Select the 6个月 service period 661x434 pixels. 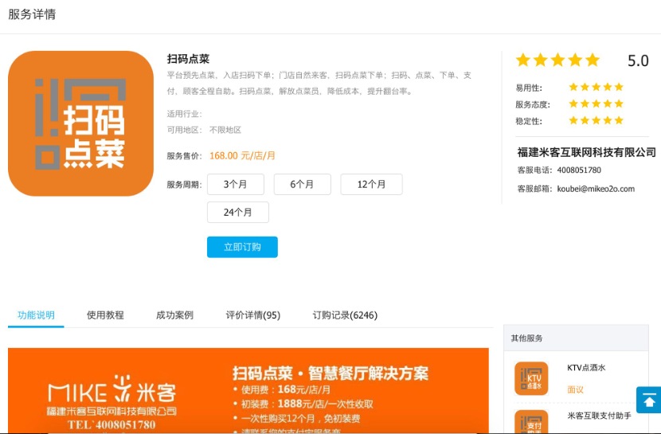coord(303,184)
